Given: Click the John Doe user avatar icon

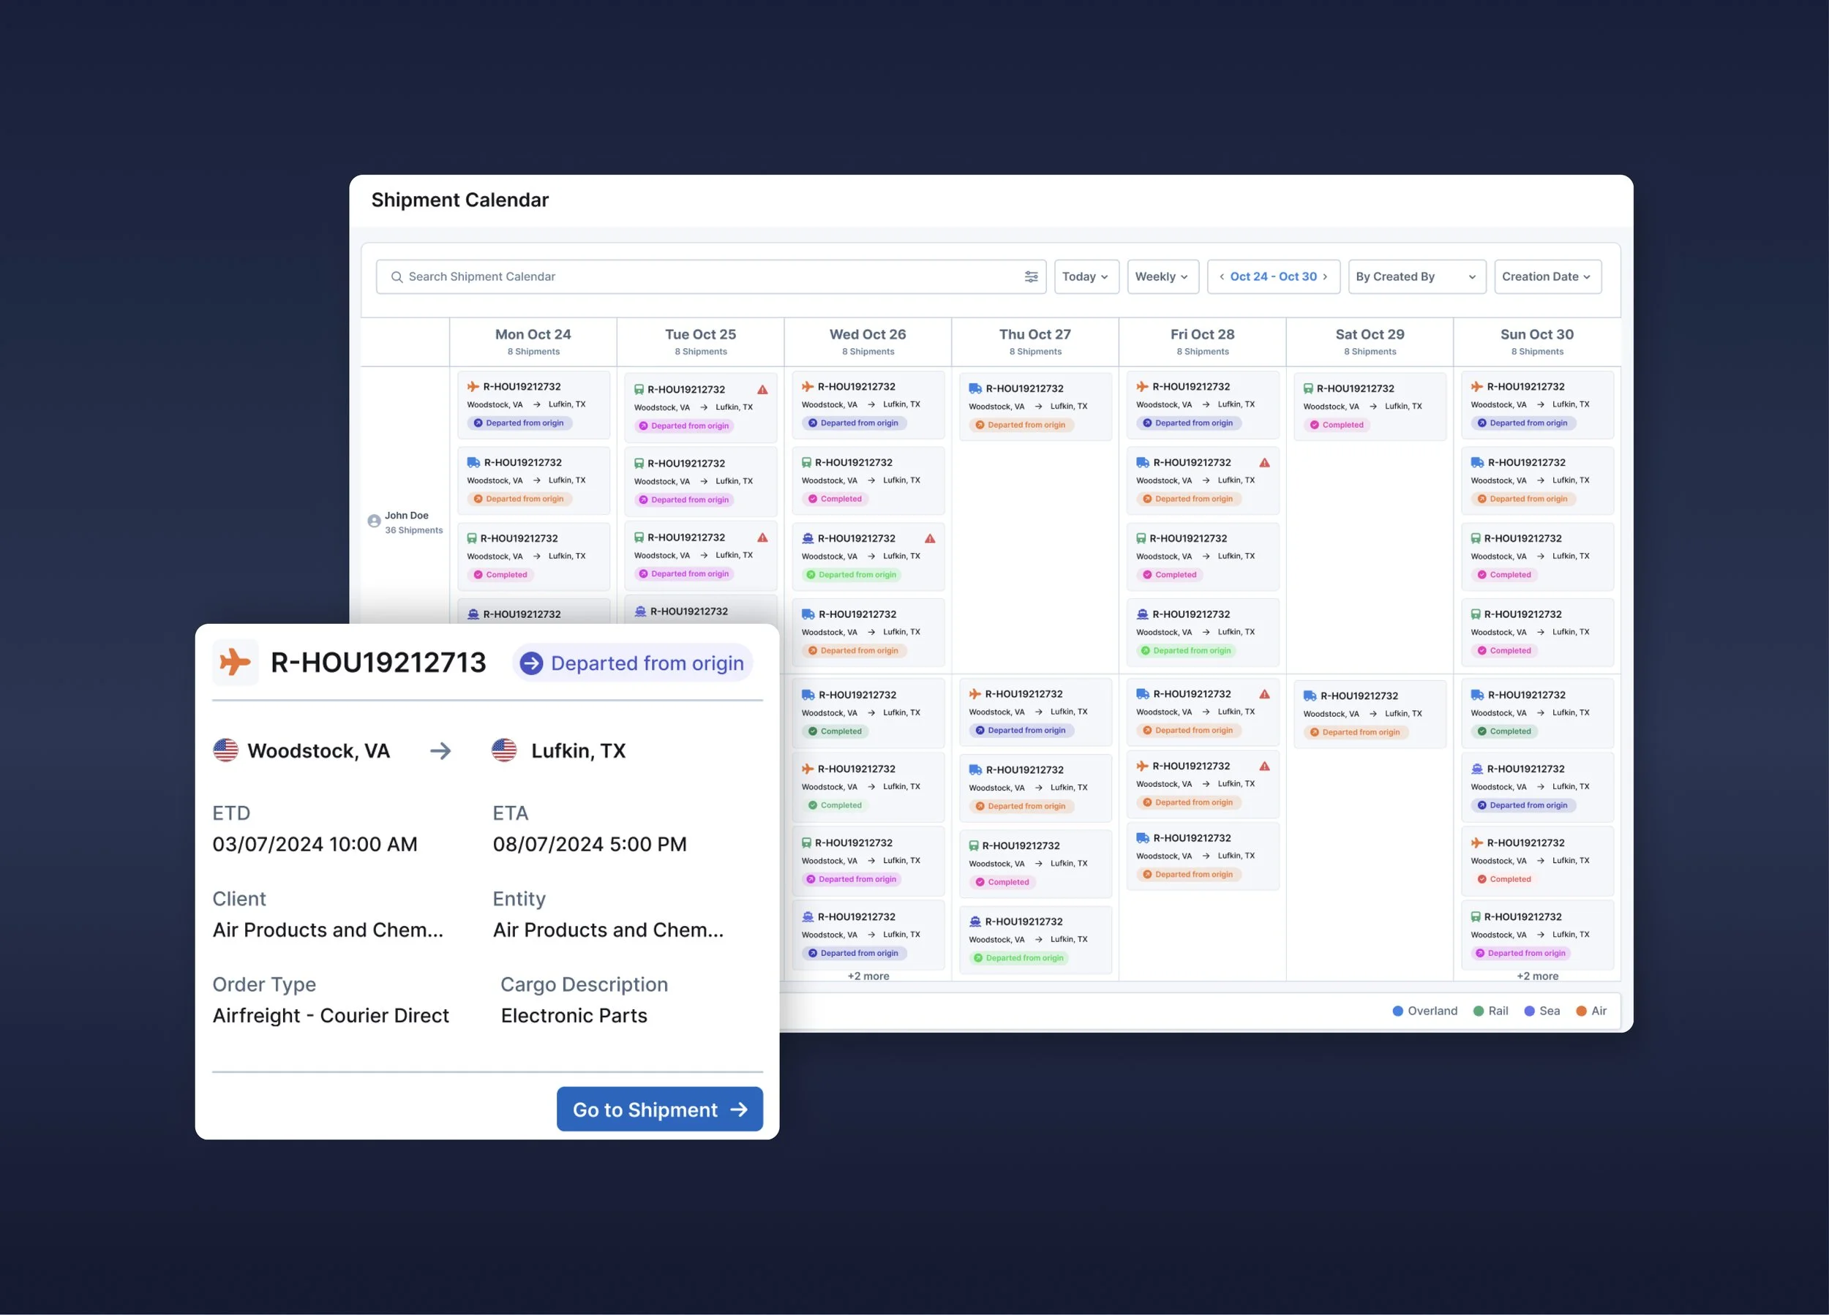Looking at the screenshot, I should point(374,521).
